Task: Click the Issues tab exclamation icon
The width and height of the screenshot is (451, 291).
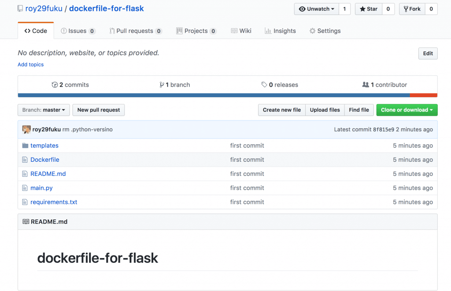Action: pyautogui.click(x=63, y=31)
